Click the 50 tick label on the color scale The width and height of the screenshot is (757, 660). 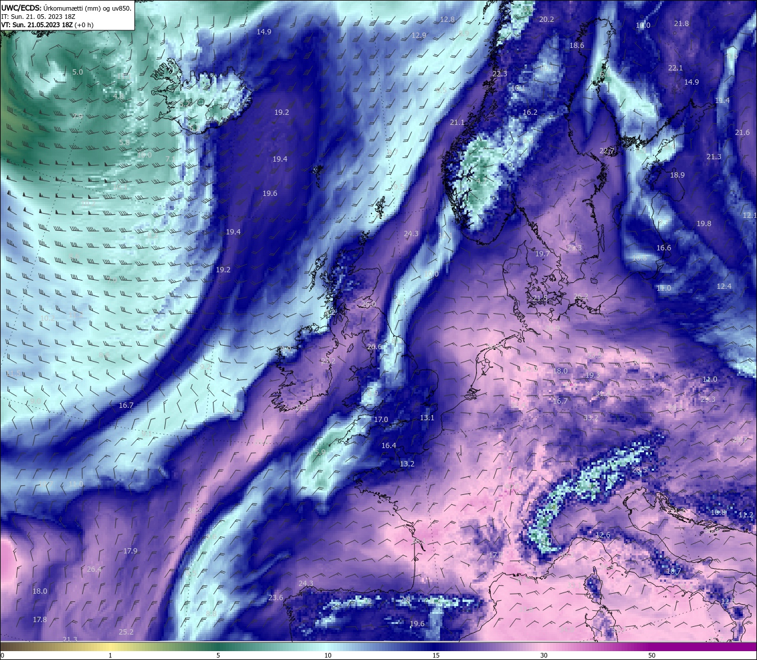(652, 655)
